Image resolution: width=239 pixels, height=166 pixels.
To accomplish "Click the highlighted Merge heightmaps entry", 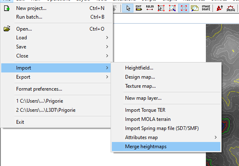I will tap(166, 147).
